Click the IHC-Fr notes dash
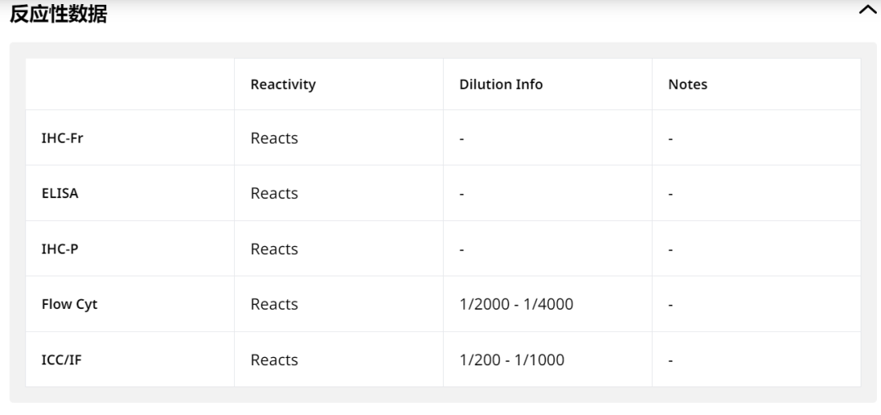 tap(671, 139)
